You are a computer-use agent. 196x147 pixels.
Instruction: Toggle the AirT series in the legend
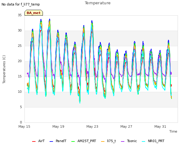[38, 141]
